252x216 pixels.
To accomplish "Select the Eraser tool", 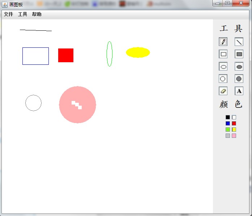I will [x=223, y=91].
